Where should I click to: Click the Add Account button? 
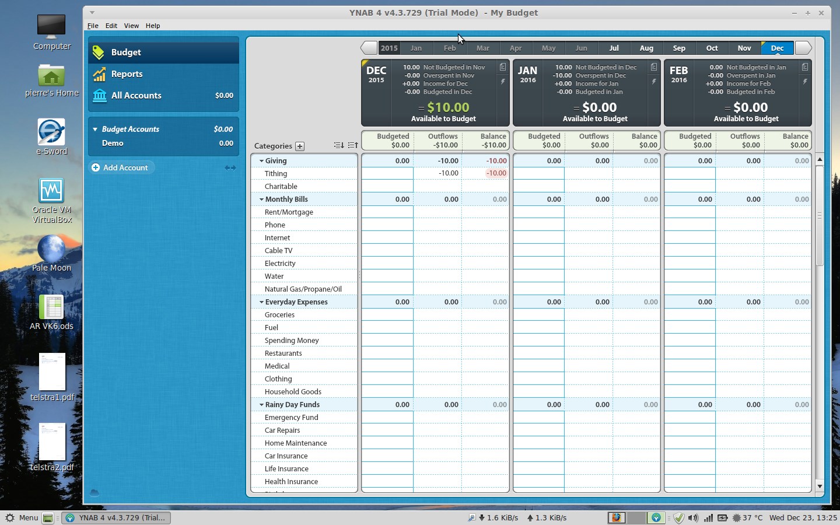pos(120,168)
